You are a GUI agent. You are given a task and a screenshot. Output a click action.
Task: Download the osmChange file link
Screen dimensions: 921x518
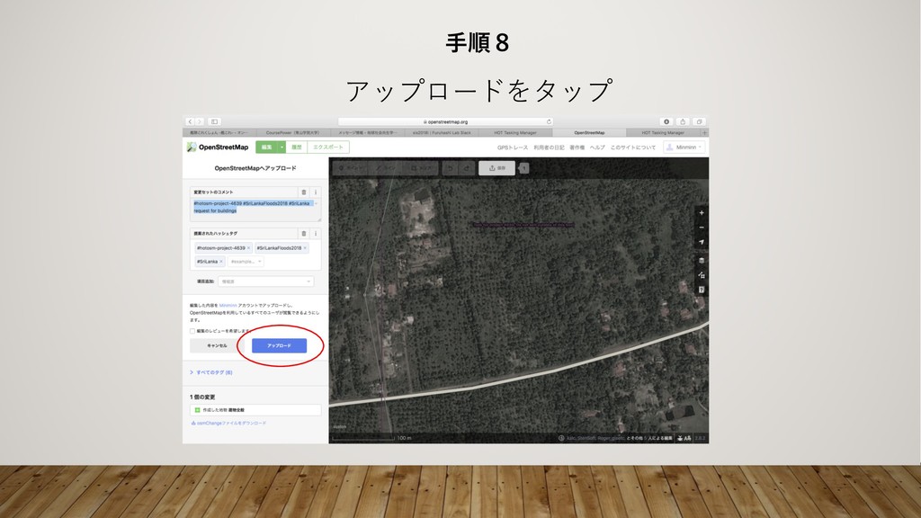[x=228, y=423]
